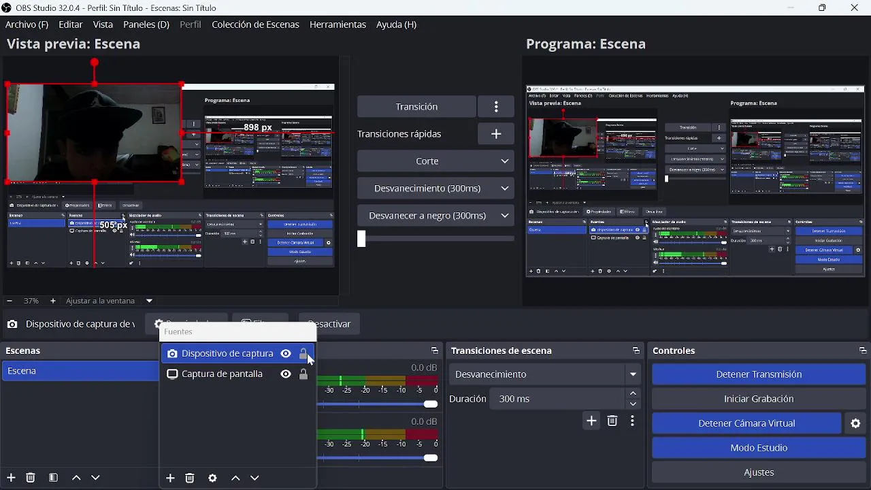The height and width of the screenshot is (490, 871).
Task: Open the Paneles (D) menu
Action: pyautogui.click(x=146, y=24)
